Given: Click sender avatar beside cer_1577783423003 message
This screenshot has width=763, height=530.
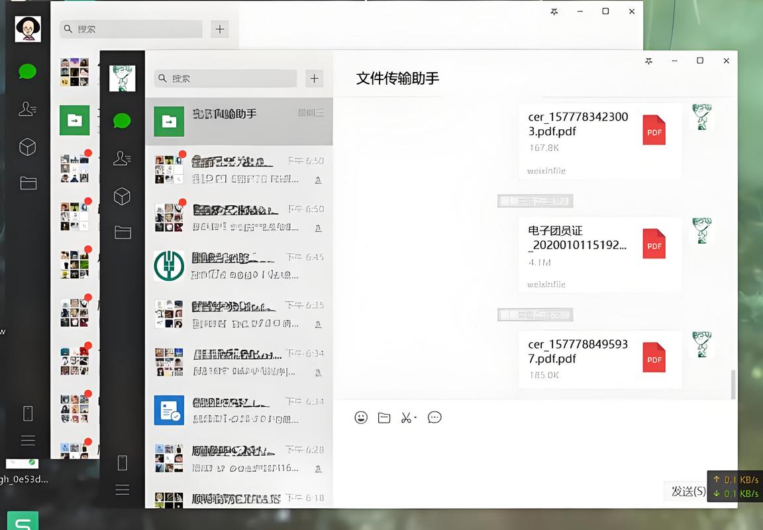Looking at the screenshot, I should [x=701, y=117].
